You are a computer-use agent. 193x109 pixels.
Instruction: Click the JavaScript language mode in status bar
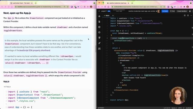coord(189,108)
